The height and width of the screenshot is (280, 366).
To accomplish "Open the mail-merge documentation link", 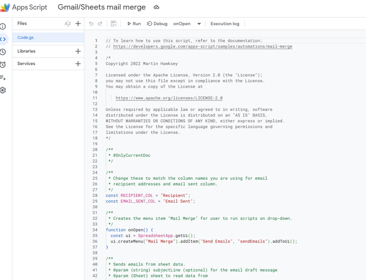I will click(203, 46).
